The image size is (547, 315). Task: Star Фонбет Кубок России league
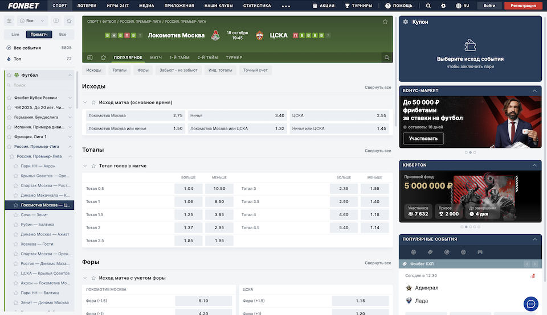[10, 98]
